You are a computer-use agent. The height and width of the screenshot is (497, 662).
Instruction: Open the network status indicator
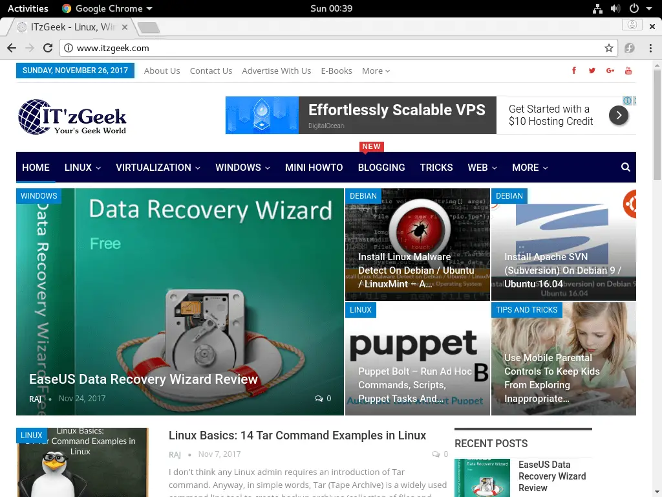(x=597, y=8)
